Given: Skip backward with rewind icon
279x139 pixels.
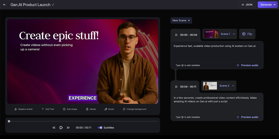Looking at the screenshot, I should (54, 128).
